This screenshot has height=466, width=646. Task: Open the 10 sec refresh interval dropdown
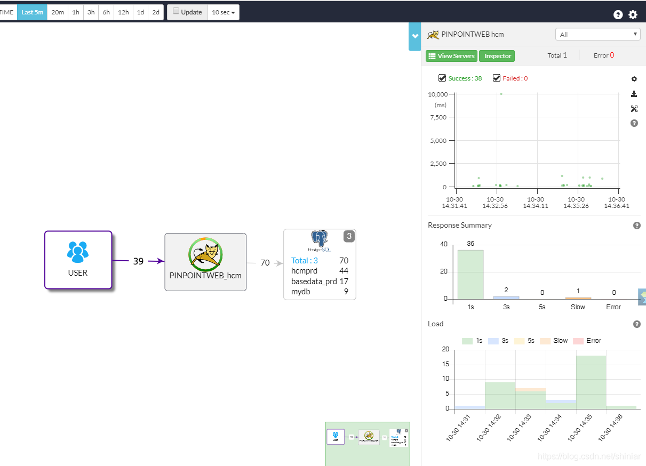223,12
